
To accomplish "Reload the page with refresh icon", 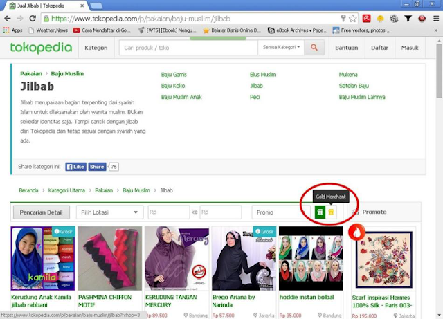I will (33, 19).
